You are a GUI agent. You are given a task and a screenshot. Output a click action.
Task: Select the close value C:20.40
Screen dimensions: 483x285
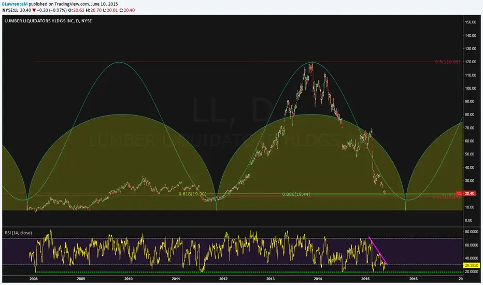(x=127, y=10)
